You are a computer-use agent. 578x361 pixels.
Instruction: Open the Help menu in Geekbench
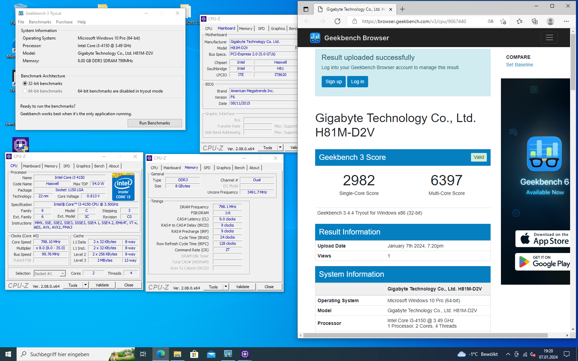(82, 22)
